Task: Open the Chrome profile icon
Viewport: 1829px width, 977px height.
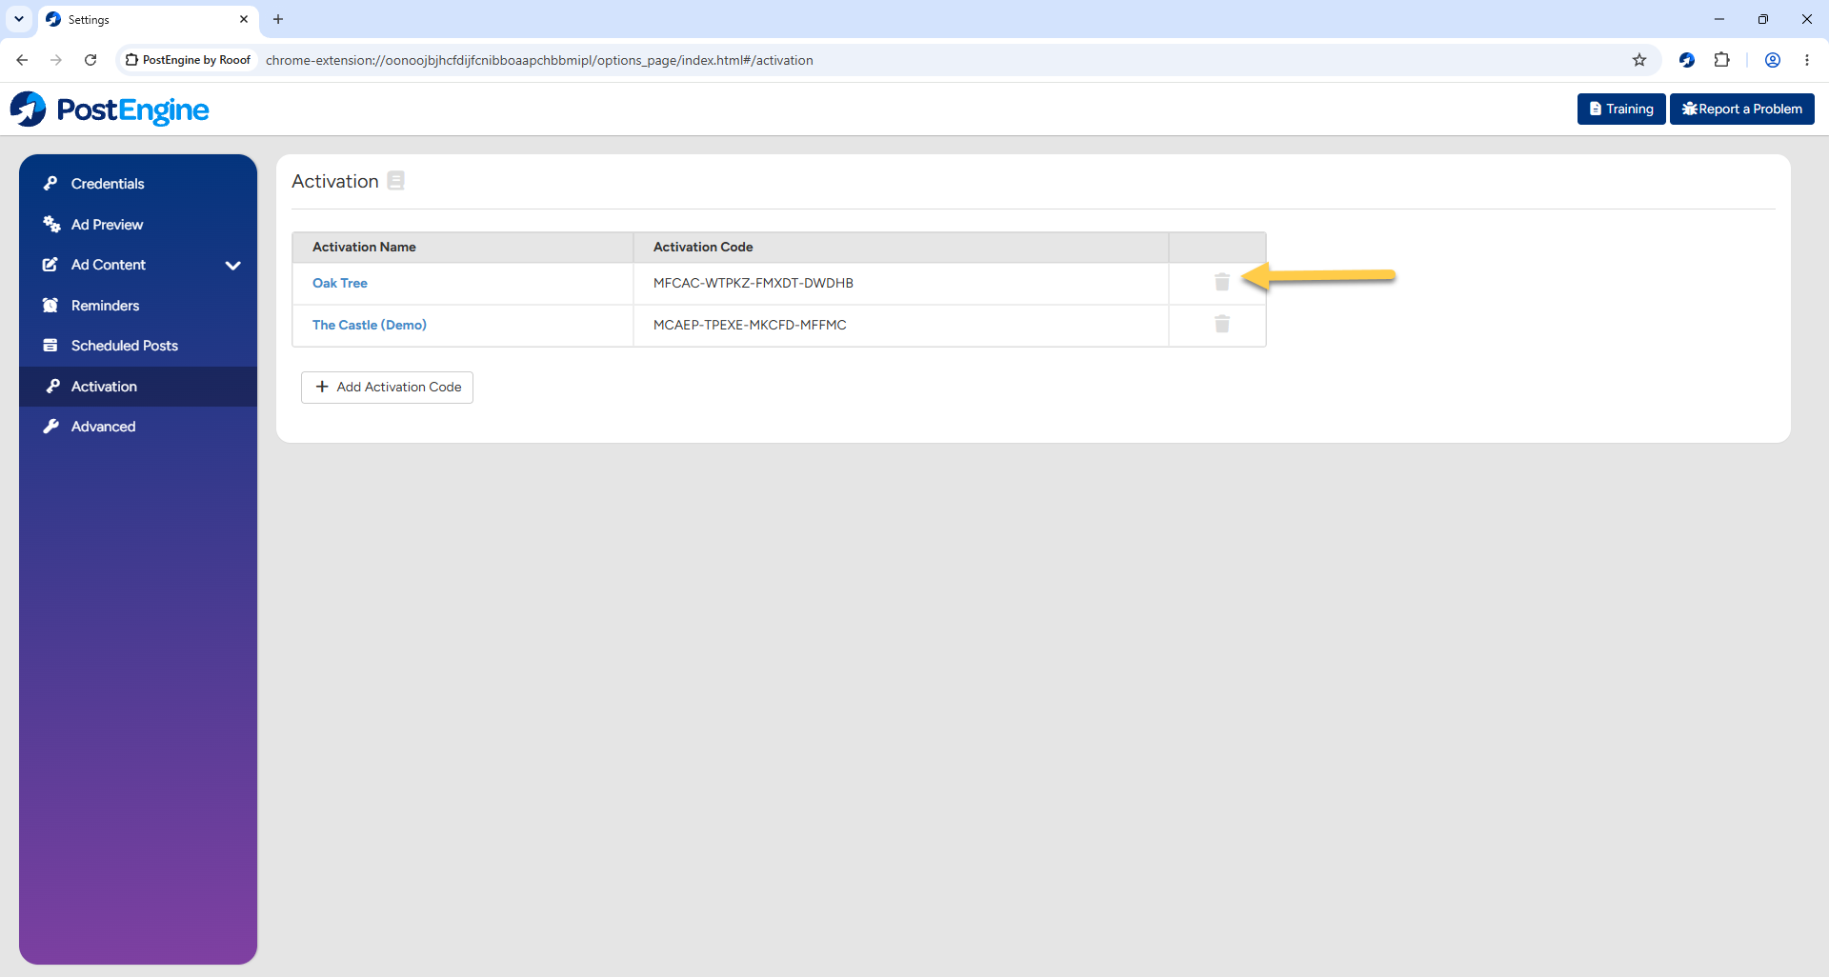Action: pos(1773,60)
